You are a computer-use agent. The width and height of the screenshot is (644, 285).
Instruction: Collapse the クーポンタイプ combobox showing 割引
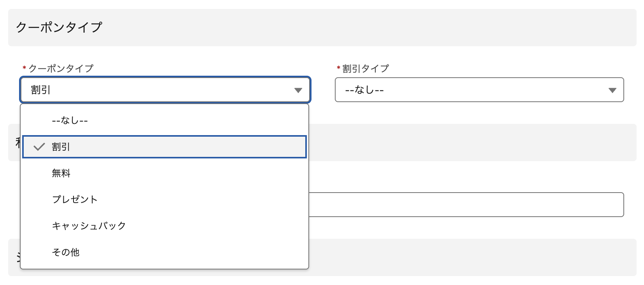pyautogui.click(x=165, y=90)
